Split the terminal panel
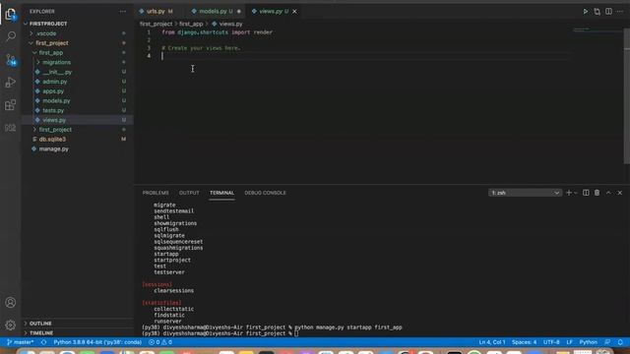The height and width of the screenshot is (354, 630). tap(586, 193)
